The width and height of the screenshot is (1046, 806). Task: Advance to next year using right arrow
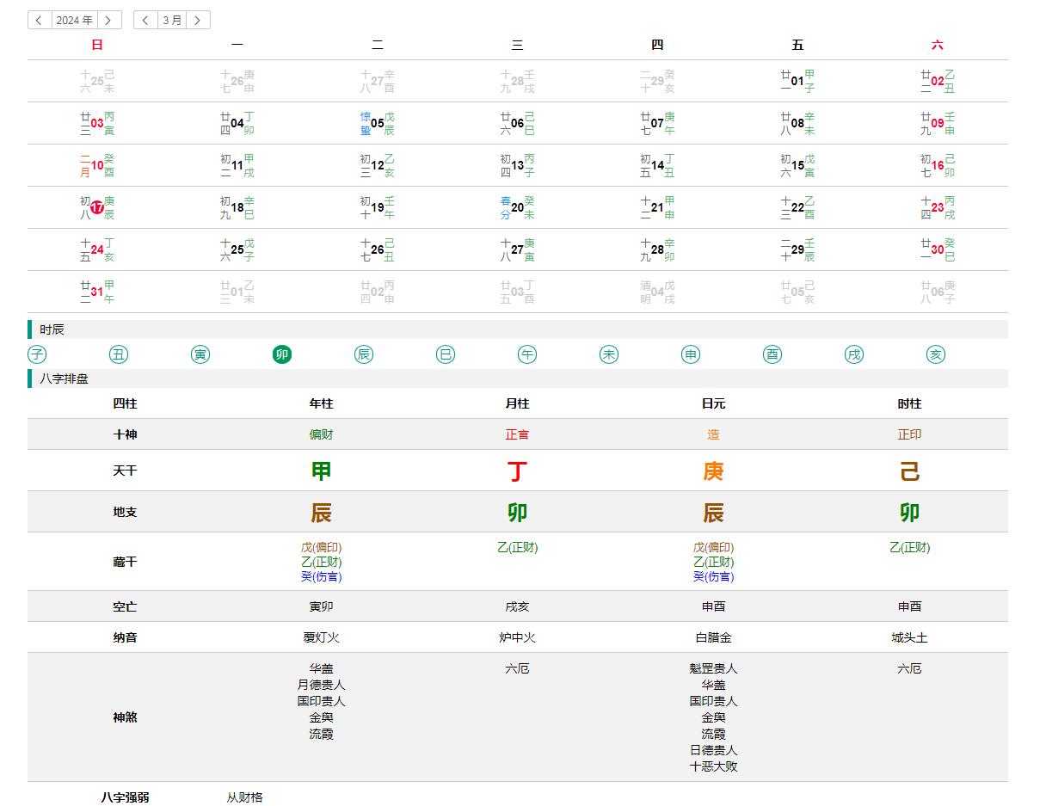click(x=109, y=20)
